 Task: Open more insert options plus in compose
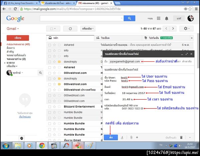[x=137, y=137]
